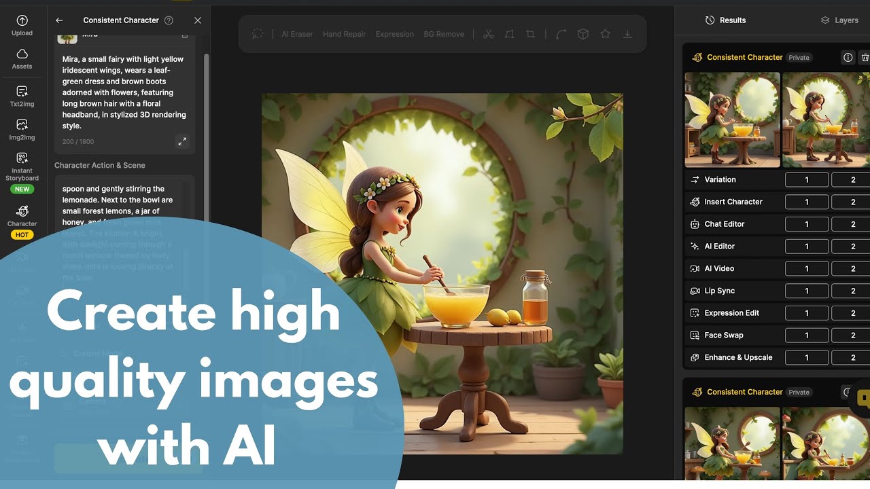Select the lasso selection tool

click(258, 34)
